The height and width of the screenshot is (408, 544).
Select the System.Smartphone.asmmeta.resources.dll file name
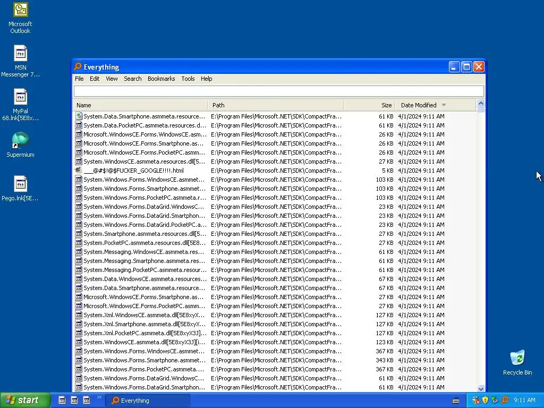click(144, 234)
